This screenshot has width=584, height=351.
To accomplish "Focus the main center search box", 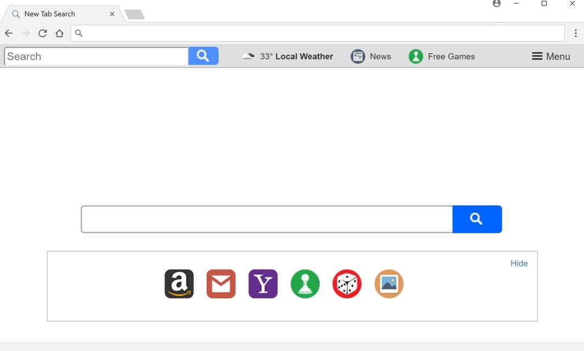I will [x=266, y=219].
